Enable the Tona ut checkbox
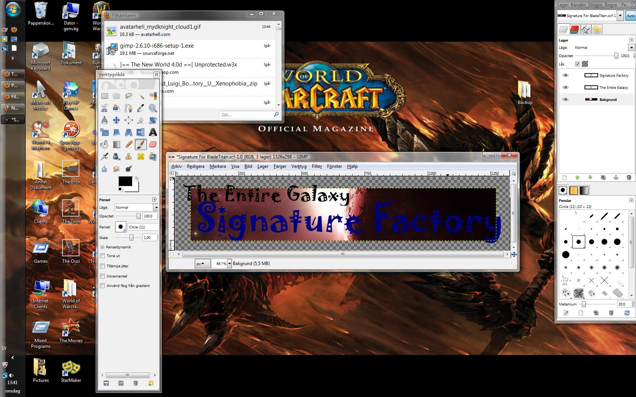The width and height of the screenshot is (636, 397). pyautogui.click(x=102, y=256)
